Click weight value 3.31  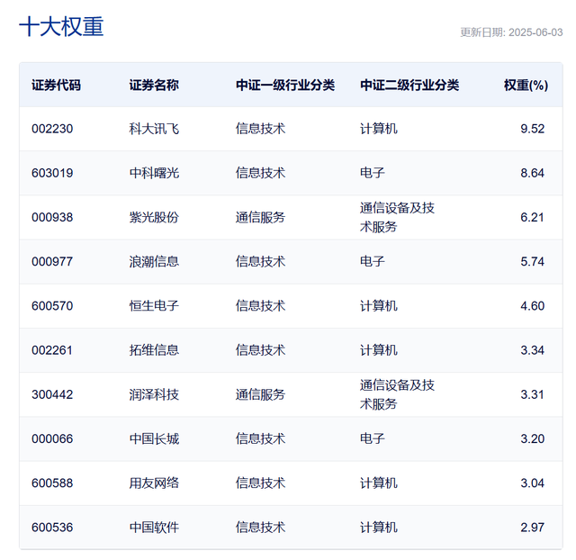tap(532, 394)
